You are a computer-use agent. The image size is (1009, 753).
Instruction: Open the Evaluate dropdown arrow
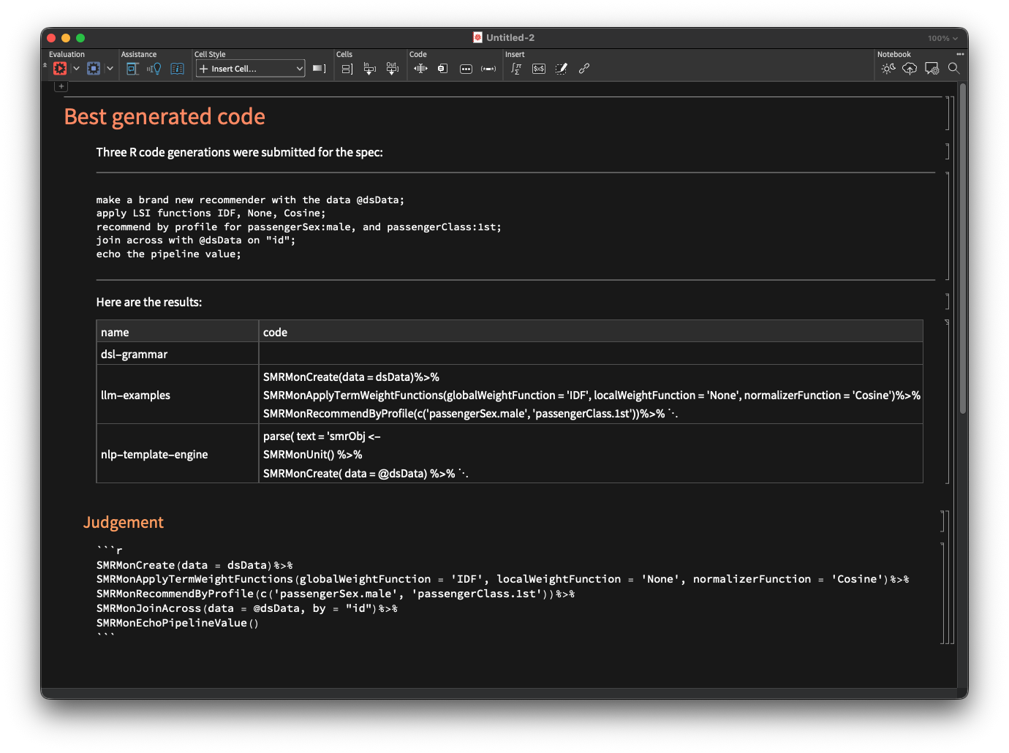(76, 69)
